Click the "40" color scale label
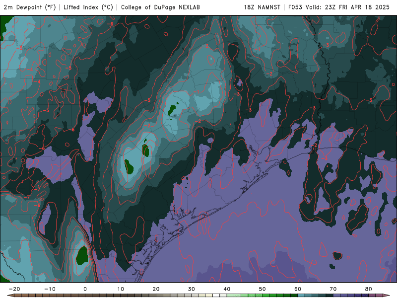Image resolution: width=397 pixels, height=298 pixels. [x=227, y=289]
